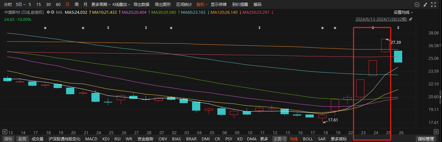The image size is (442, 142).
Task: Open 指标管理 indicator management
Action: coord(427,139)
